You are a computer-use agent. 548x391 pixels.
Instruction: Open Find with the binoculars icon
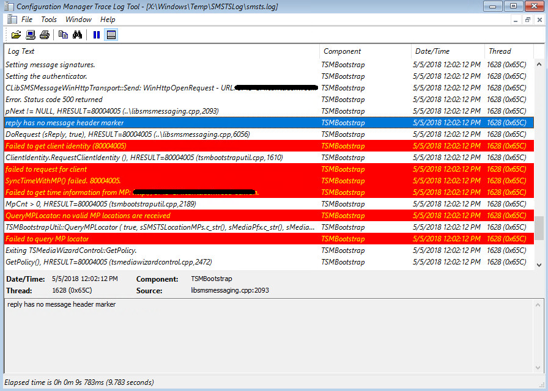click(x=77, y=35)
